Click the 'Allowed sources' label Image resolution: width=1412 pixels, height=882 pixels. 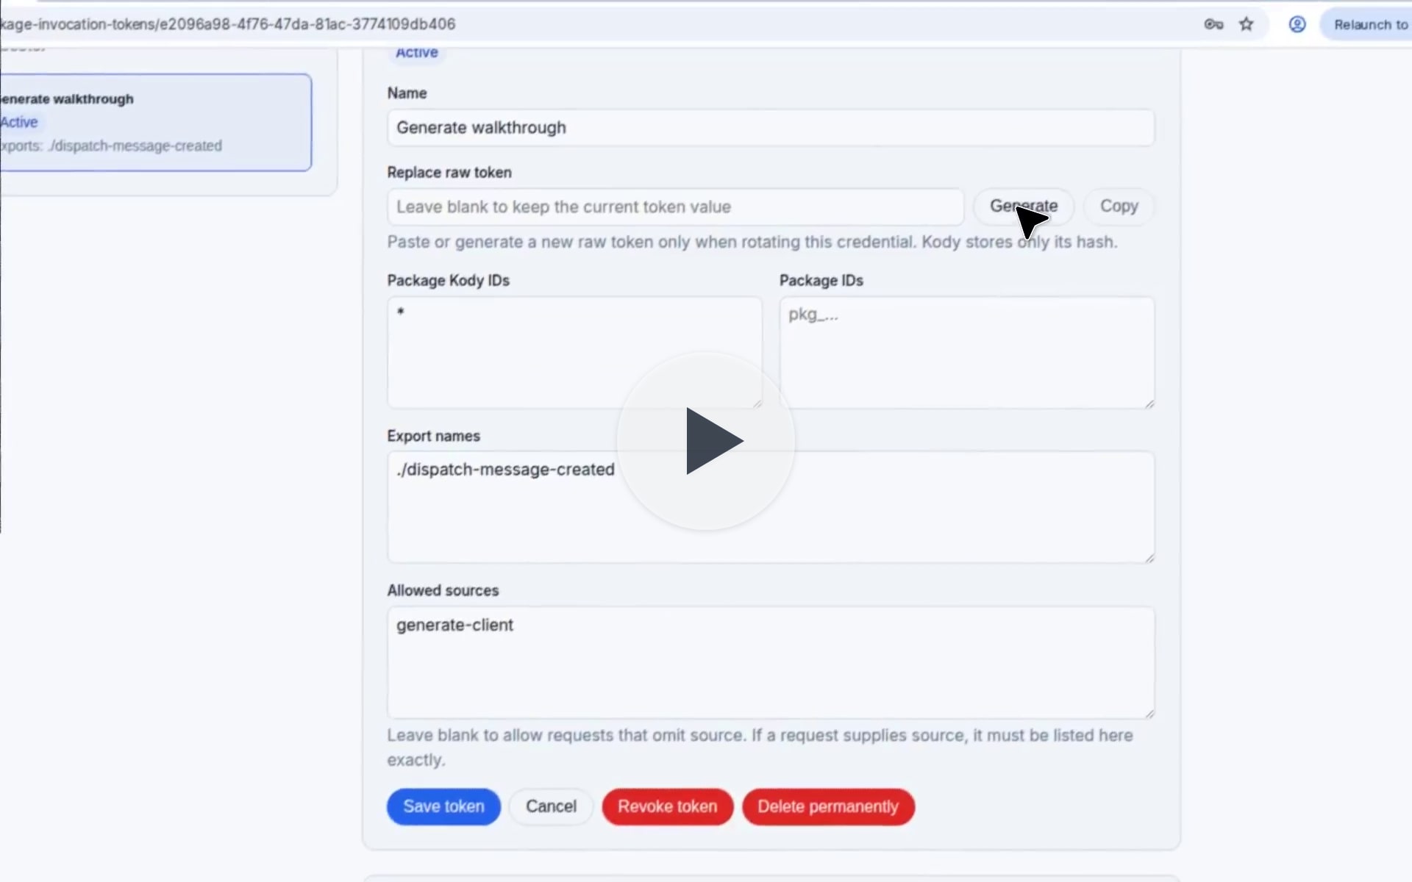point(443,590)
